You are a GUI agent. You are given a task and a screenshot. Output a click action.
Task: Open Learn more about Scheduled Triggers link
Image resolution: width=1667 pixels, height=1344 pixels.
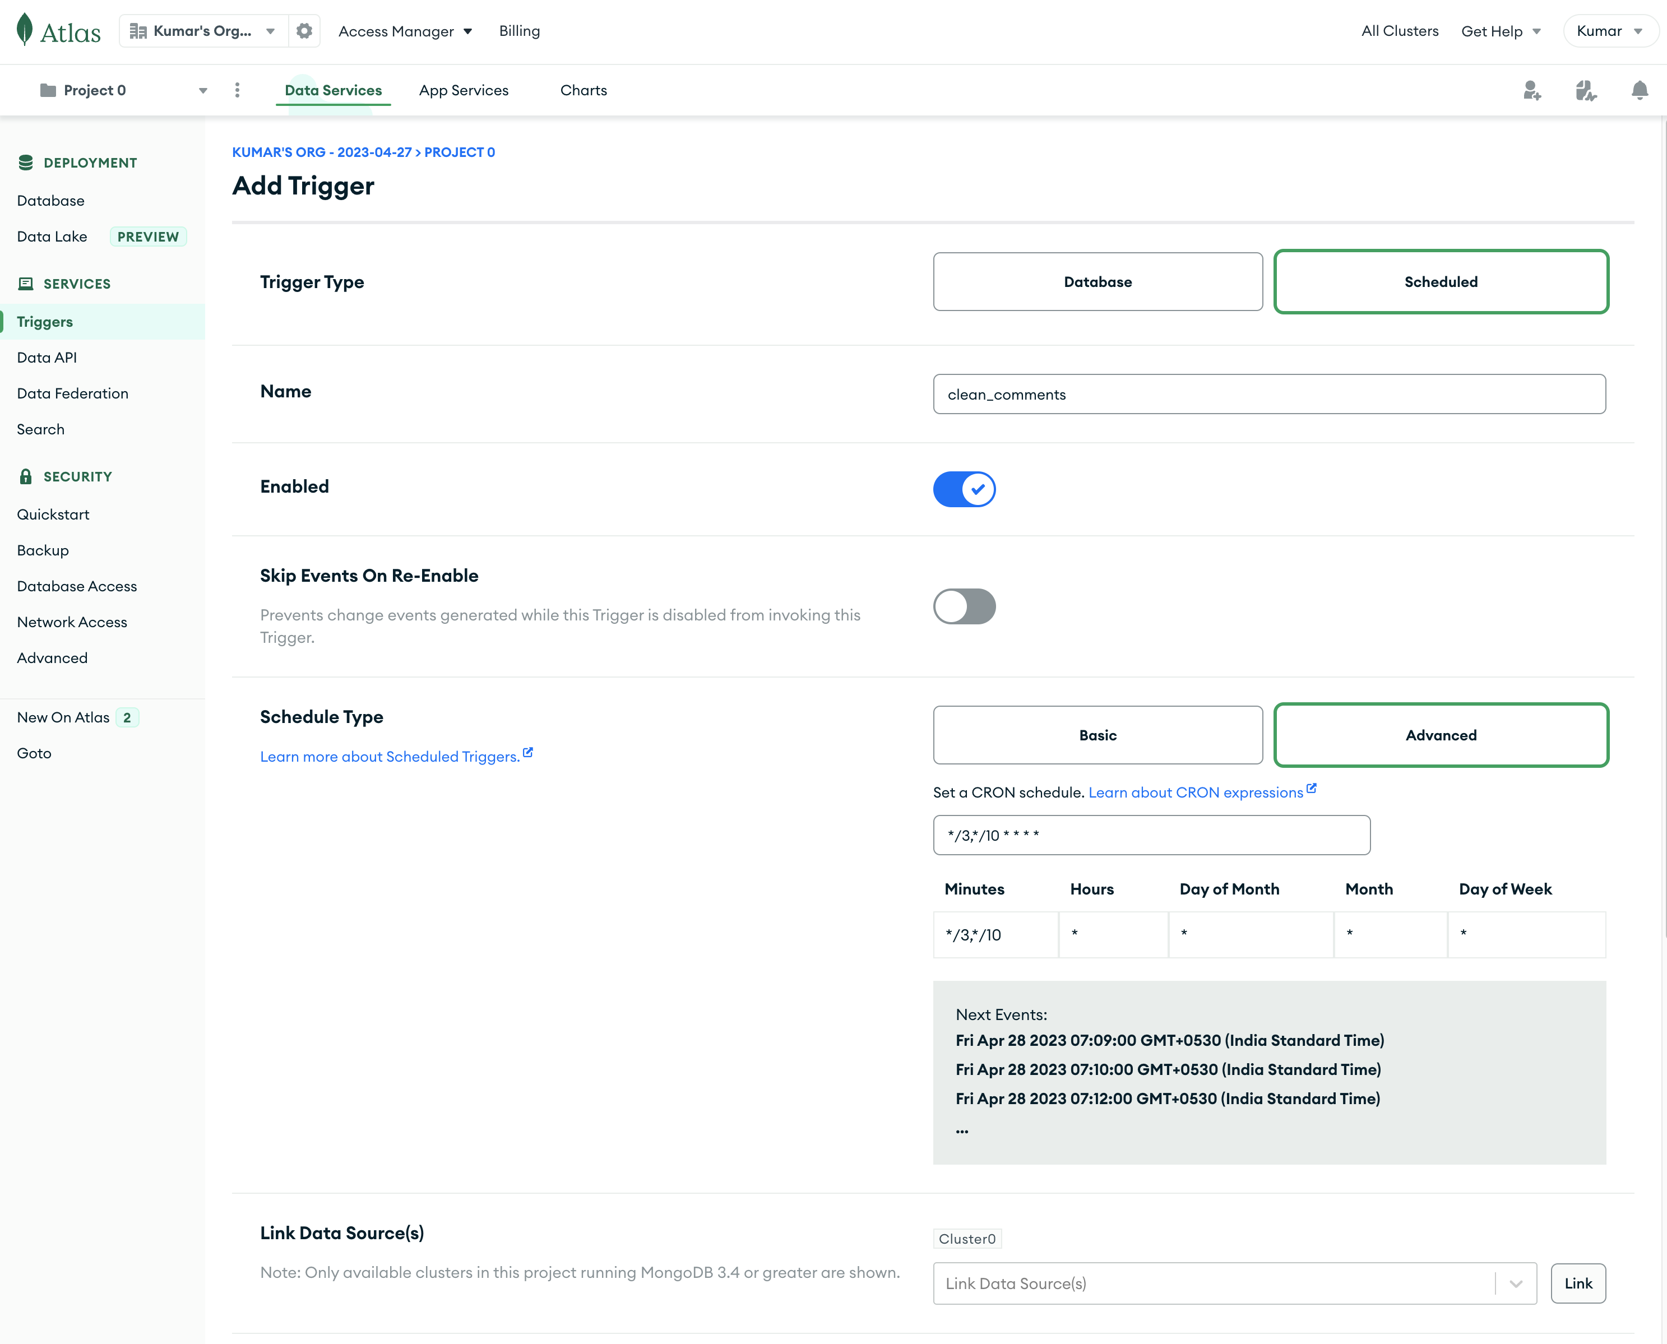pyautogui.click(x=390, y=757)
